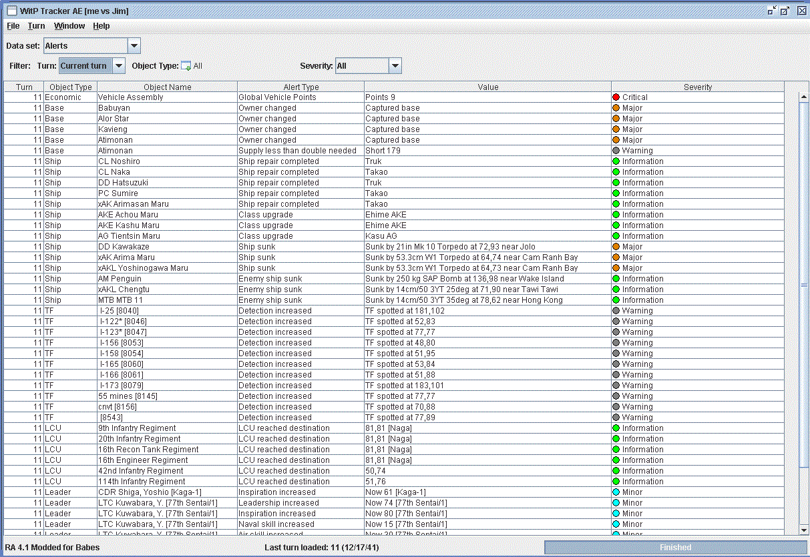Select the I-122* [8046] task force cell
This screenshot has width=810, height=557.
point(168,322)
